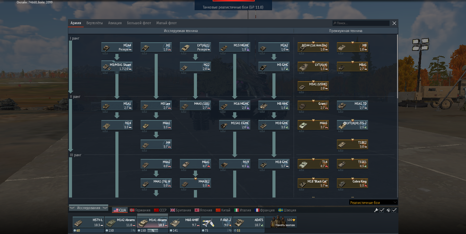This screenshot has height=234, width=466.
Task: Click Нанять экипаж hire crew button
Action: click(281, 222)
